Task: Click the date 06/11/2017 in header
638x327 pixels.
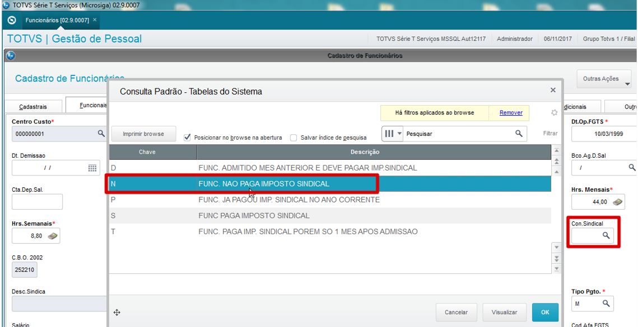Action: [558, 39]
